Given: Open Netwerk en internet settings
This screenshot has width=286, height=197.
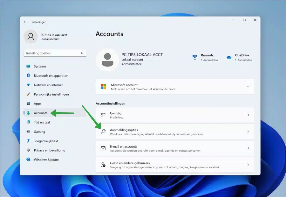Looking at the screenshot, I should (x=55, y=85).
